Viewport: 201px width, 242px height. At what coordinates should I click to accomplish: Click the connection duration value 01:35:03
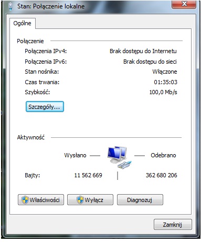coord(165,82)
